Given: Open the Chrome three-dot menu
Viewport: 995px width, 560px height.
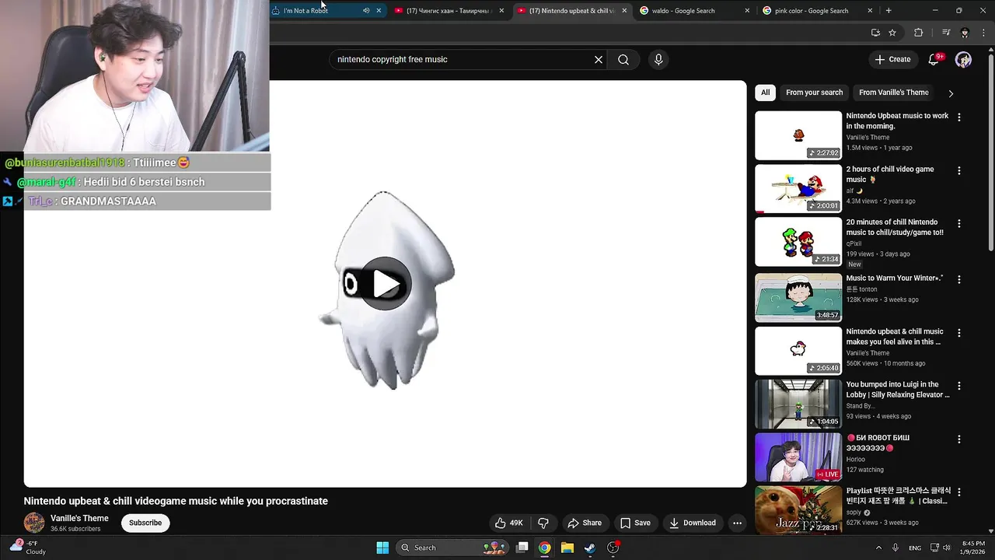Looking at the screenshot, I should pyautogui.click(x=983, y=33).
